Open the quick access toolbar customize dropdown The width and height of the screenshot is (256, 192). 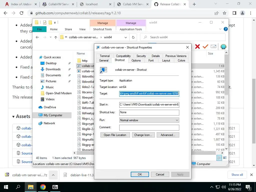(55, 23)
